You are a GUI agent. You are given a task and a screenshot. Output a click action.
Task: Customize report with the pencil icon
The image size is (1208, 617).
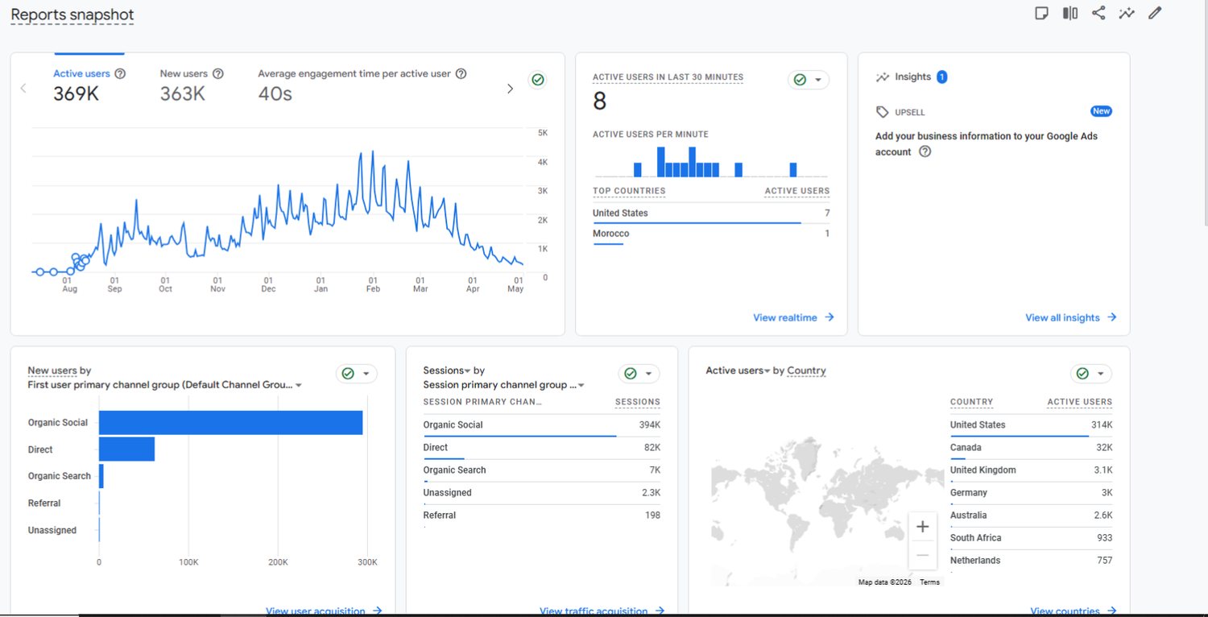[1155, 13]
